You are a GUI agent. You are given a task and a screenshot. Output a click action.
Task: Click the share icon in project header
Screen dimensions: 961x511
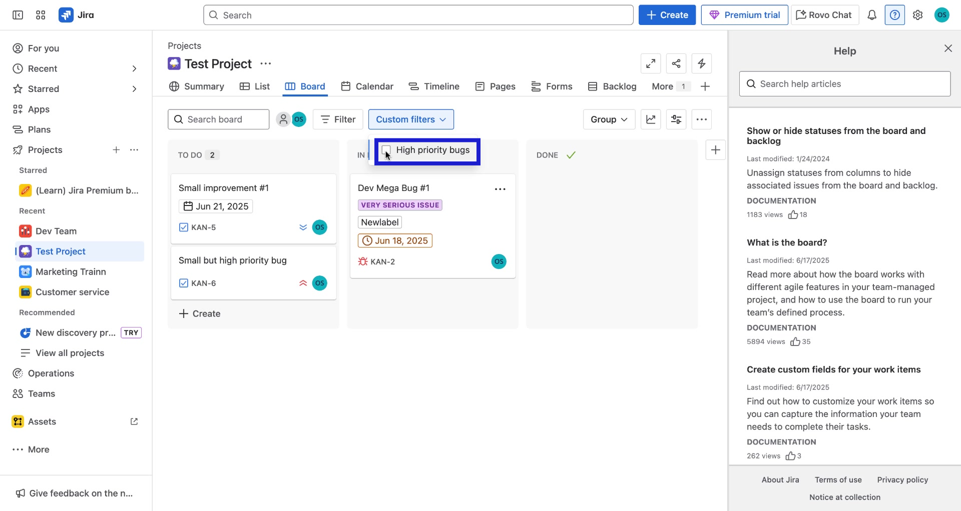pyautogui.click(x=676, y=63)
